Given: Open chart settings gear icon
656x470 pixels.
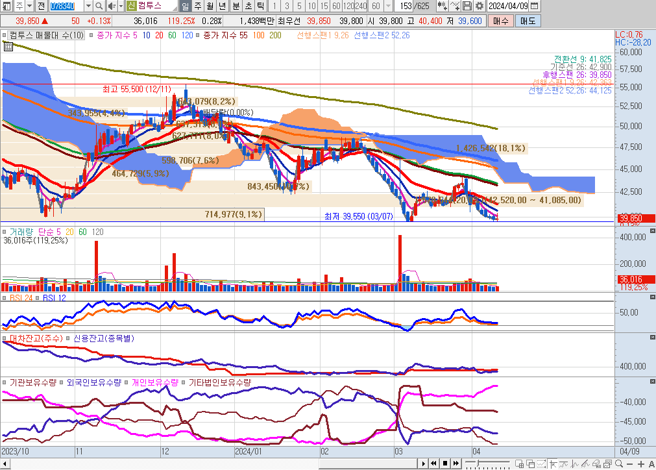Looking at the screenshot, I should 480,6.
